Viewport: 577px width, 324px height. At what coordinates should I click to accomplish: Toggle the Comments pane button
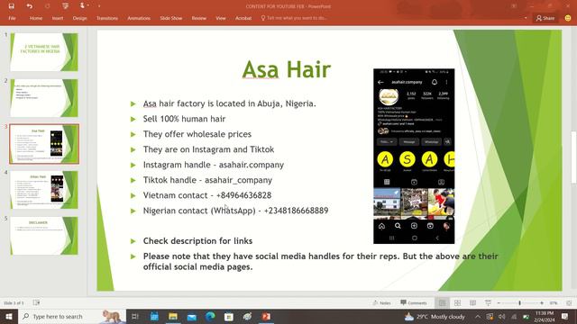pyautogui.click(x=414, y=302)
